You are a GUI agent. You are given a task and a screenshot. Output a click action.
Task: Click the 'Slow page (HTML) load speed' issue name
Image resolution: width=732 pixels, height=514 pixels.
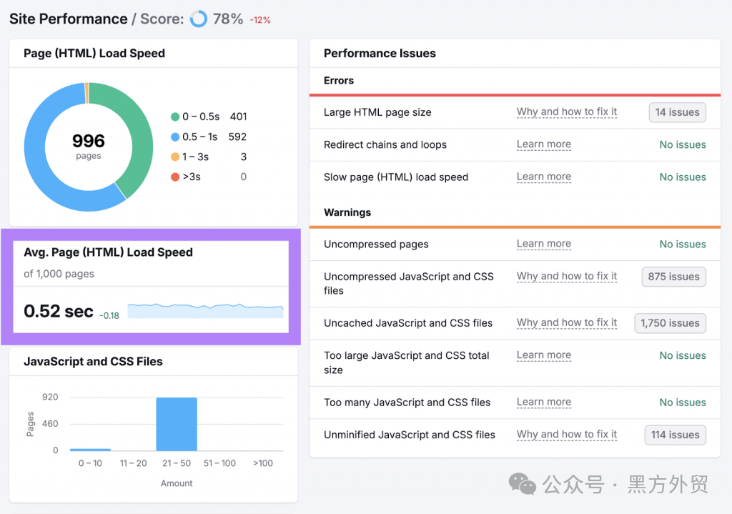(396, 177)
